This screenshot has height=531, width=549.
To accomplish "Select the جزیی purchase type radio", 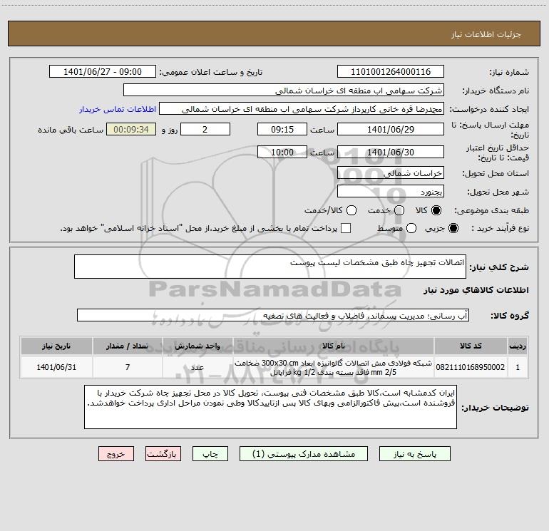I will [453, 228].
